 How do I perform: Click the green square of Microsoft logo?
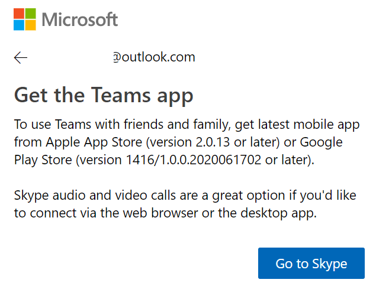[31, 12]
